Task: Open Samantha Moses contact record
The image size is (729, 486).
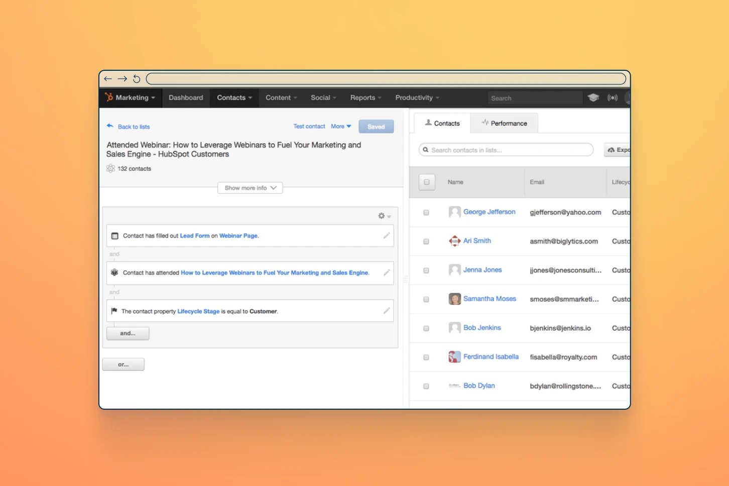Action: coord(490,299)
